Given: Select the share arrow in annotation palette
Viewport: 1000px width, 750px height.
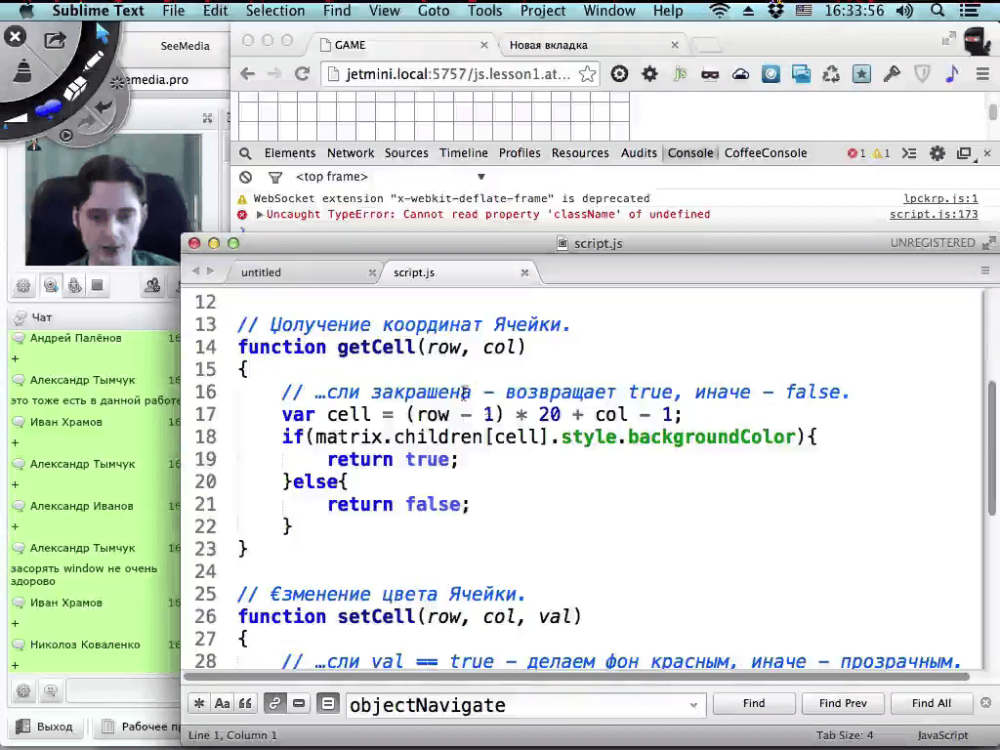Looking at the screenshot, I should click(55, 41).
